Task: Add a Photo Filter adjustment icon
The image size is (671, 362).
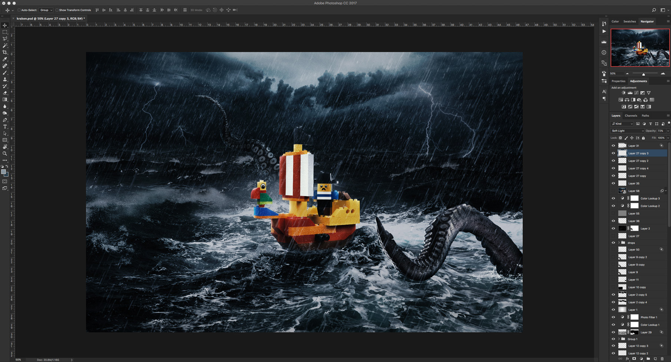Action: tap(639, 100)
